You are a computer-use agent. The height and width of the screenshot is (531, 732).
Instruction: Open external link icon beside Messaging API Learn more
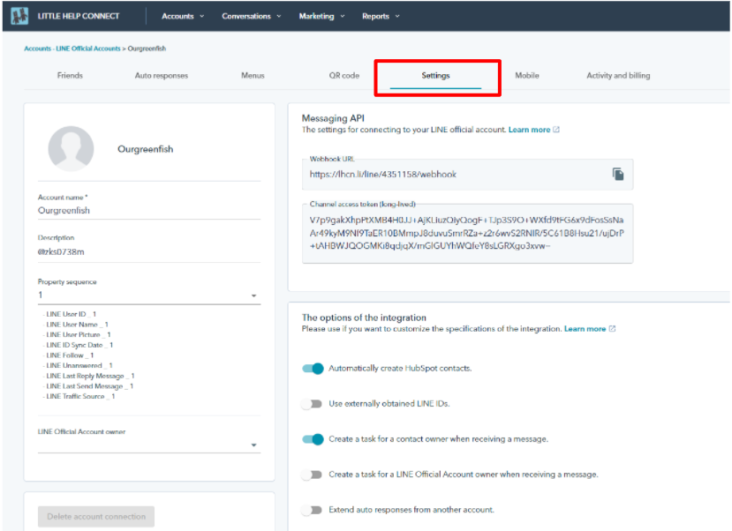point(556,130)
